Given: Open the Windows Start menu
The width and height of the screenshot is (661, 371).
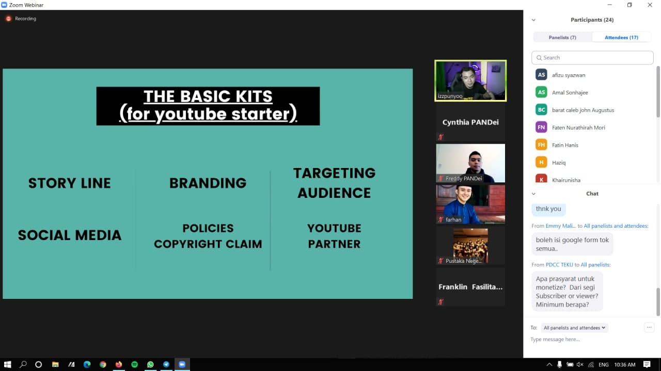Looking at the screenshot, I should coord(8,364).
